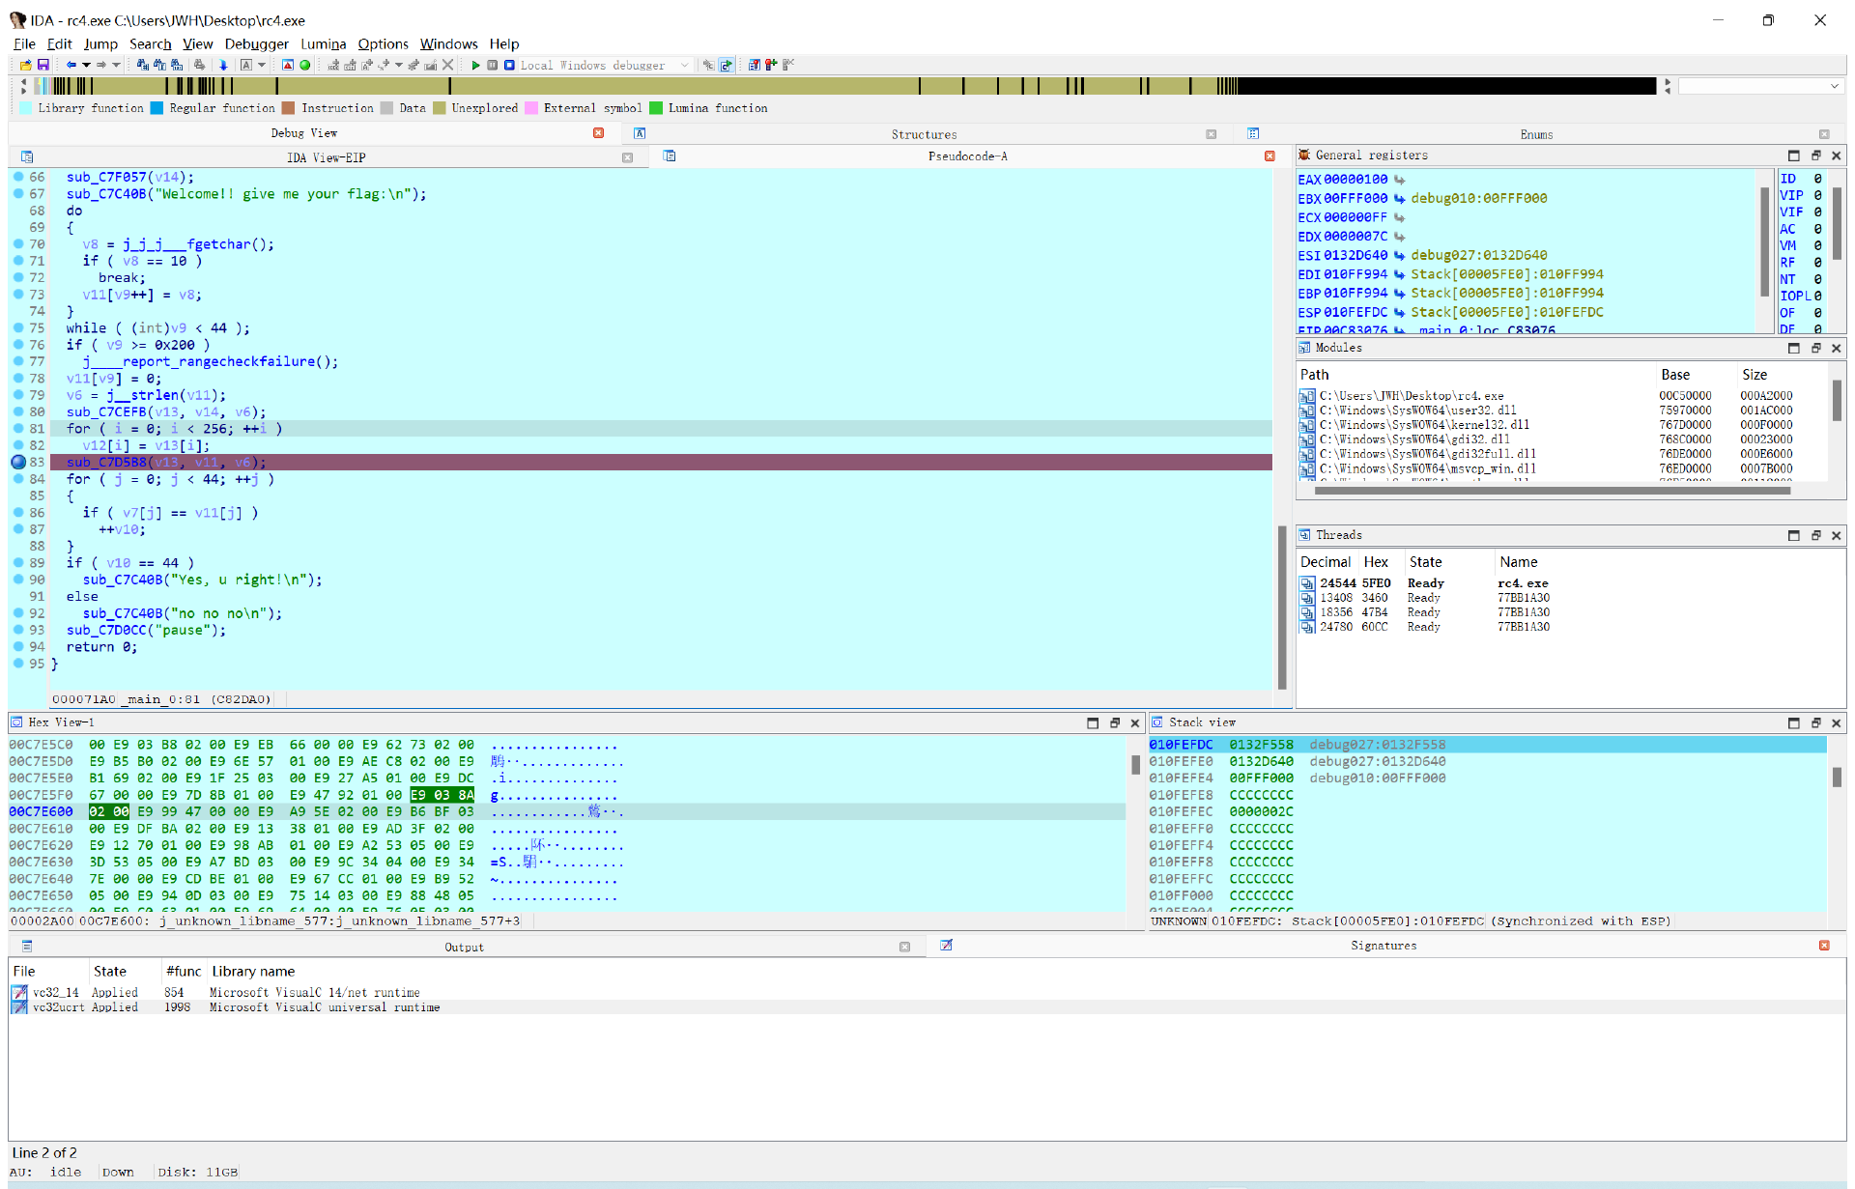Terminate process with the blue stop icon

pyautogui.click(x=509, y=65)
